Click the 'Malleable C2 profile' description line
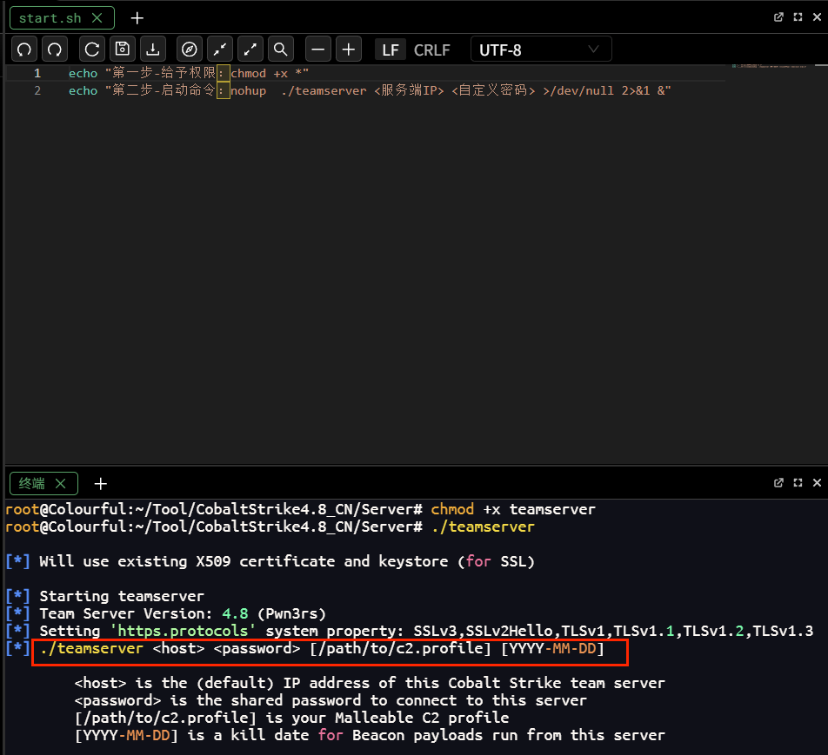 (291, 718)
